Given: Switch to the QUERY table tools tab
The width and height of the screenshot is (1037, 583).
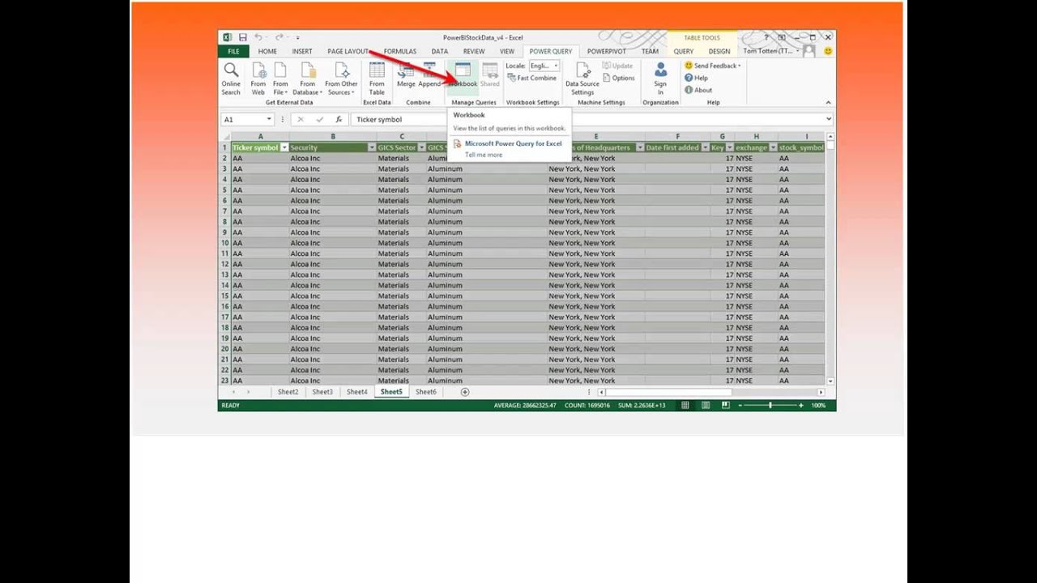Looking at the screenshot, I should pos(683,51).
